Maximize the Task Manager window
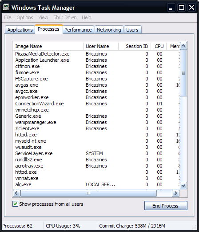Viewport: 199px width, 232px height. (181, 8)
